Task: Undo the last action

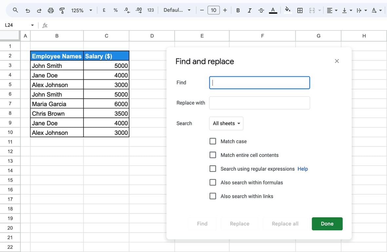Action: point(28,10)
